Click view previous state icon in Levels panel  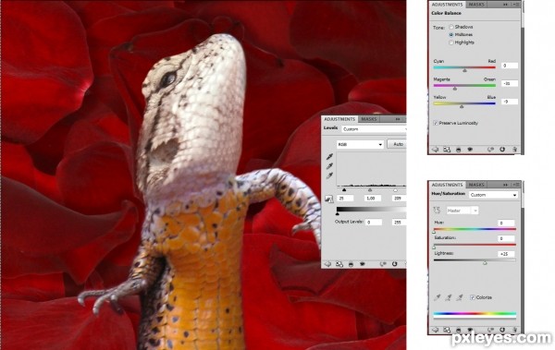tap(383, 264)
